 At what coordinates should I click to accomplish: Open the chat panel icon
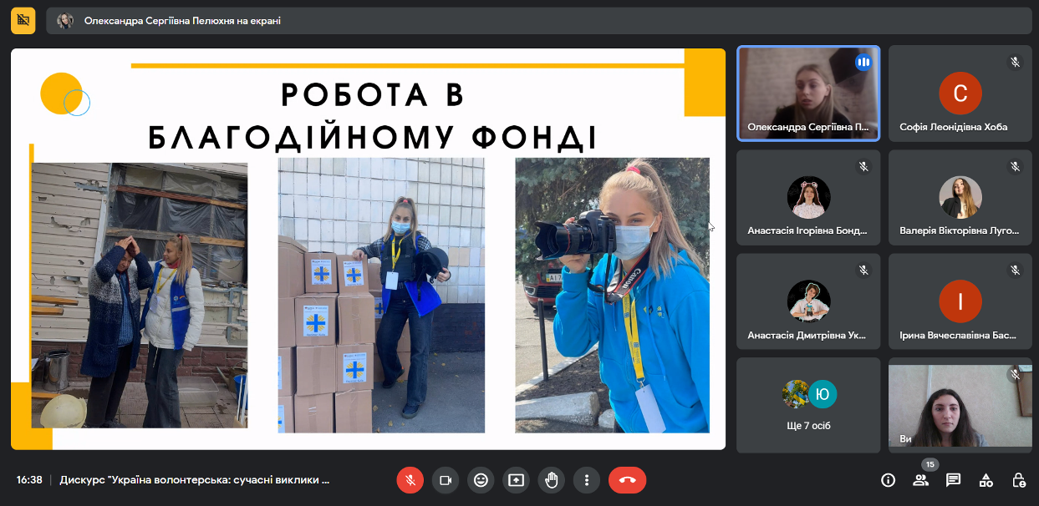pos(953,480)
